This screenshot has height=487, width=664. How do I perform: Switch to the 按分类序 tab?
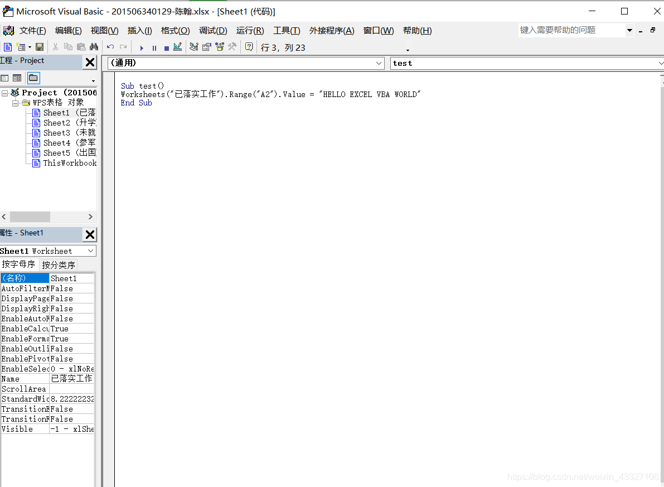(x=59, y=265)
